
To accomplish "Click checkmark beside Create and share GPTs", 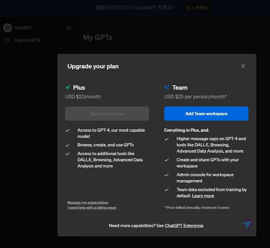I will click(x=167, y=160).
